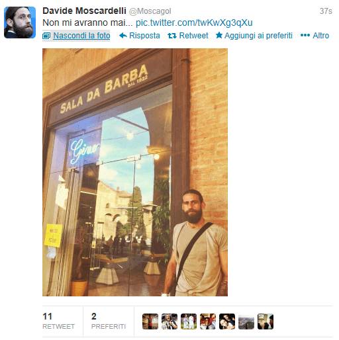
Task: Open the Risposta reply link
Action: (x=144, y=36)
